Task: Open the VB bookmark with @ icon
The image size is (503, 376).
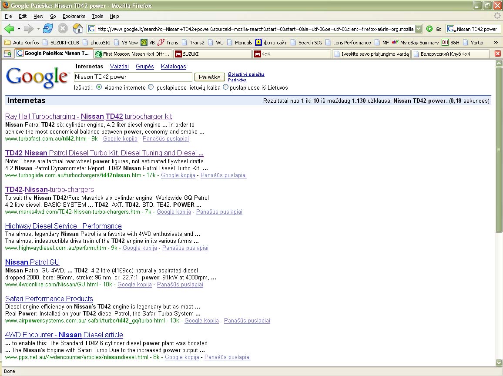Action: coord(148,42)
